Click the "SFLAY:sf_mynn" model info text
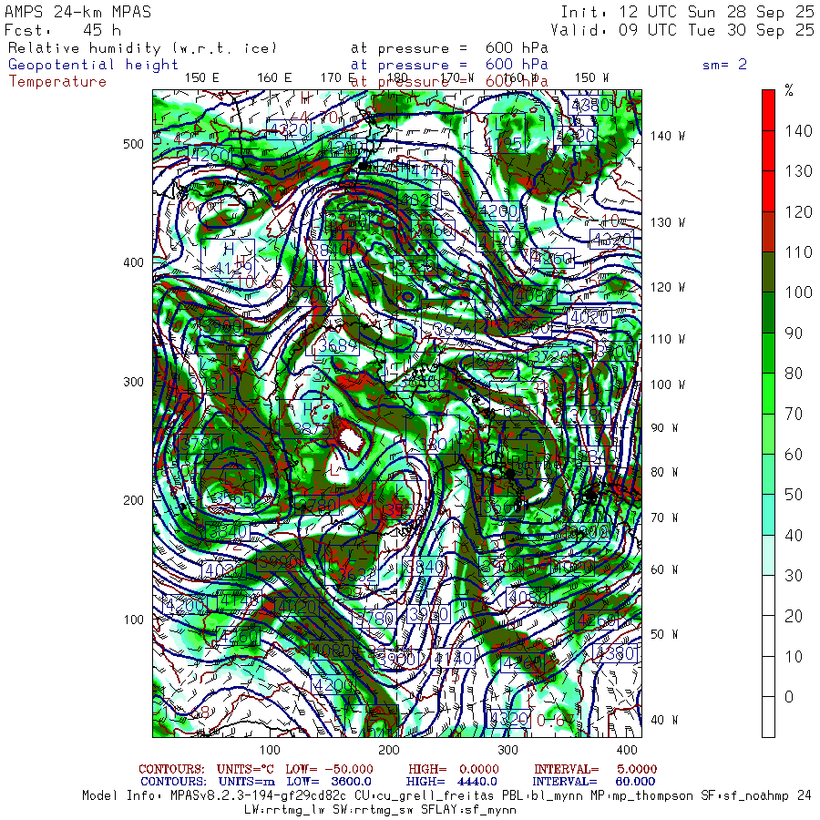The image size is (820, 820). [x=468, y=810]
